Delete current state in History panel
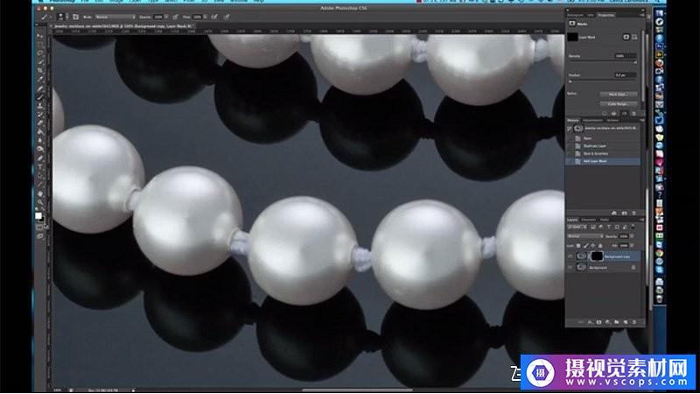Screen dimensions: 700x394 coord(633,213)
